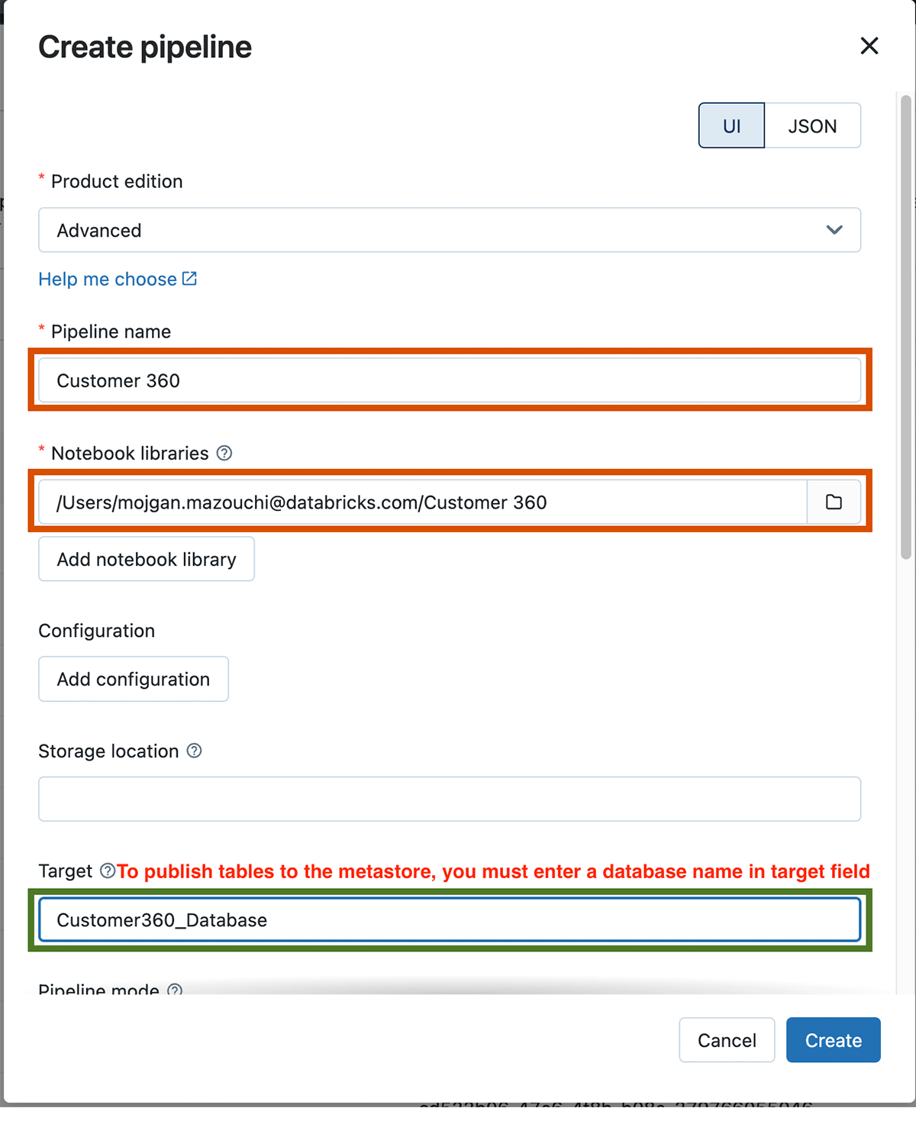The height and width of the screenshot is (1137, 916).
Task: Click the dialog's vertical scrollbar
Action: click(906, 328)
